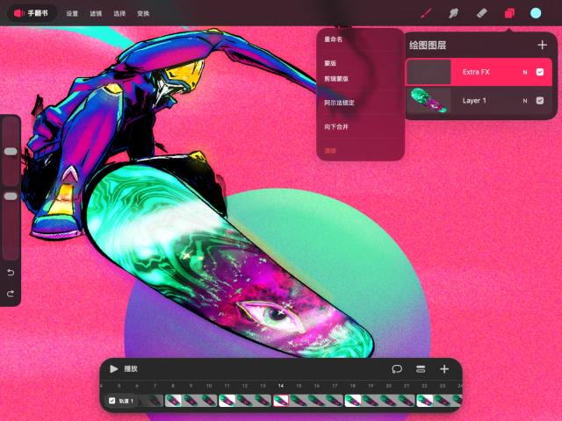Open the 滤镜 filters menu
This screenshot has height=421, width=562.
(96, 14)
